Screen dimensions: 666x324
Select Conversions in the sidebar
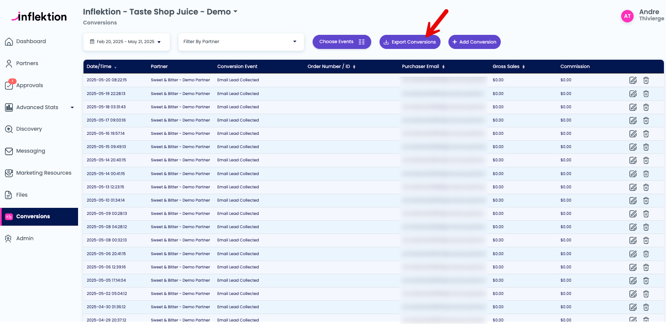coord(39,217)
